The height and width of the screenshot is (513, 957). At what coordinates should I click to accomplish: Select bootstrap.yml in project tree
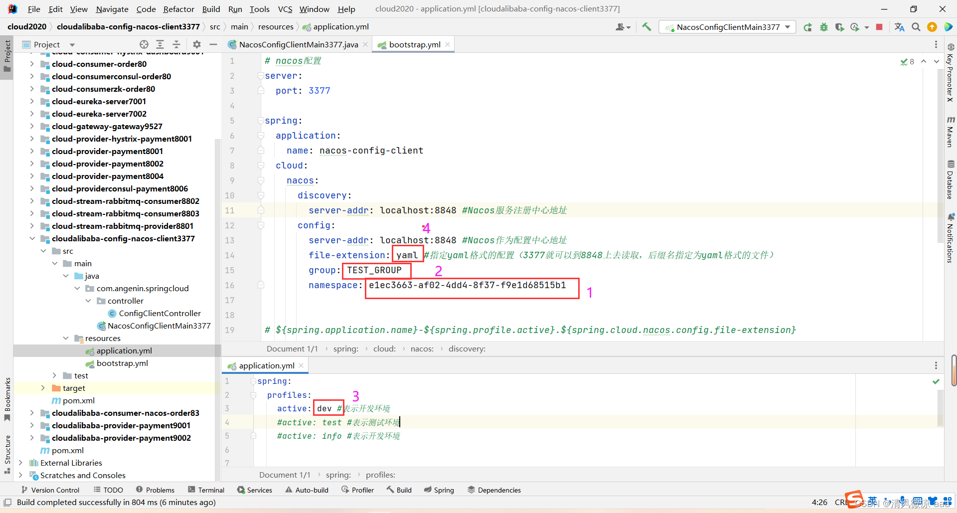pyautogui.click(x=122, y=363)
